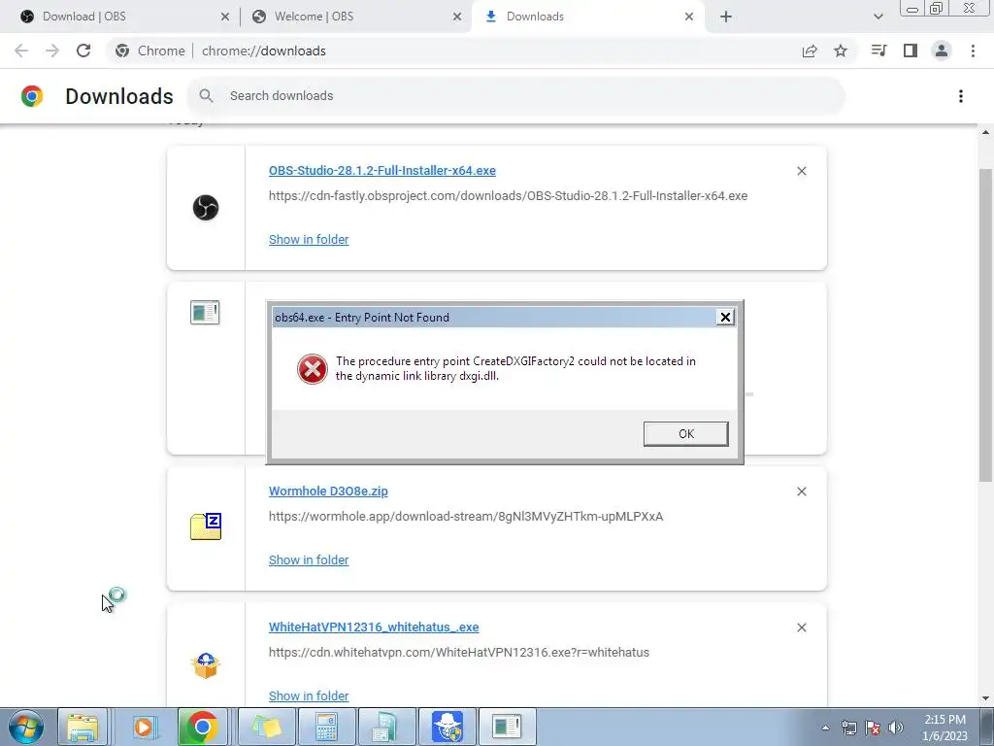994x746 pixels.
Task: Focus the Search downloads field
Action: (x=515, y=96)
